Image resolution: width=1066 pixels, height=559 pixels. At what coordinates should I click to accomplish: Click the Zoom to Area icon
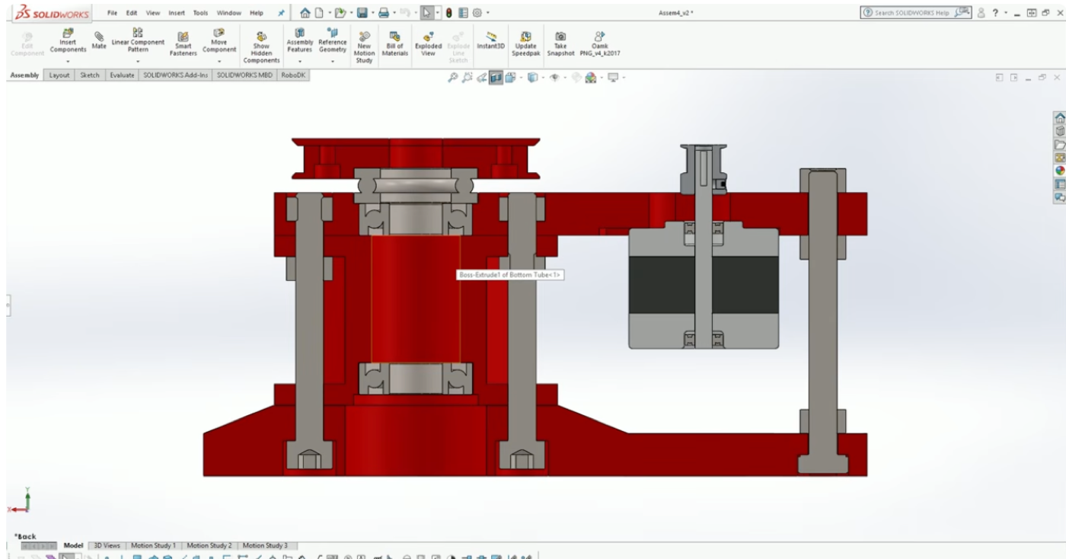[x=467, y=78]
